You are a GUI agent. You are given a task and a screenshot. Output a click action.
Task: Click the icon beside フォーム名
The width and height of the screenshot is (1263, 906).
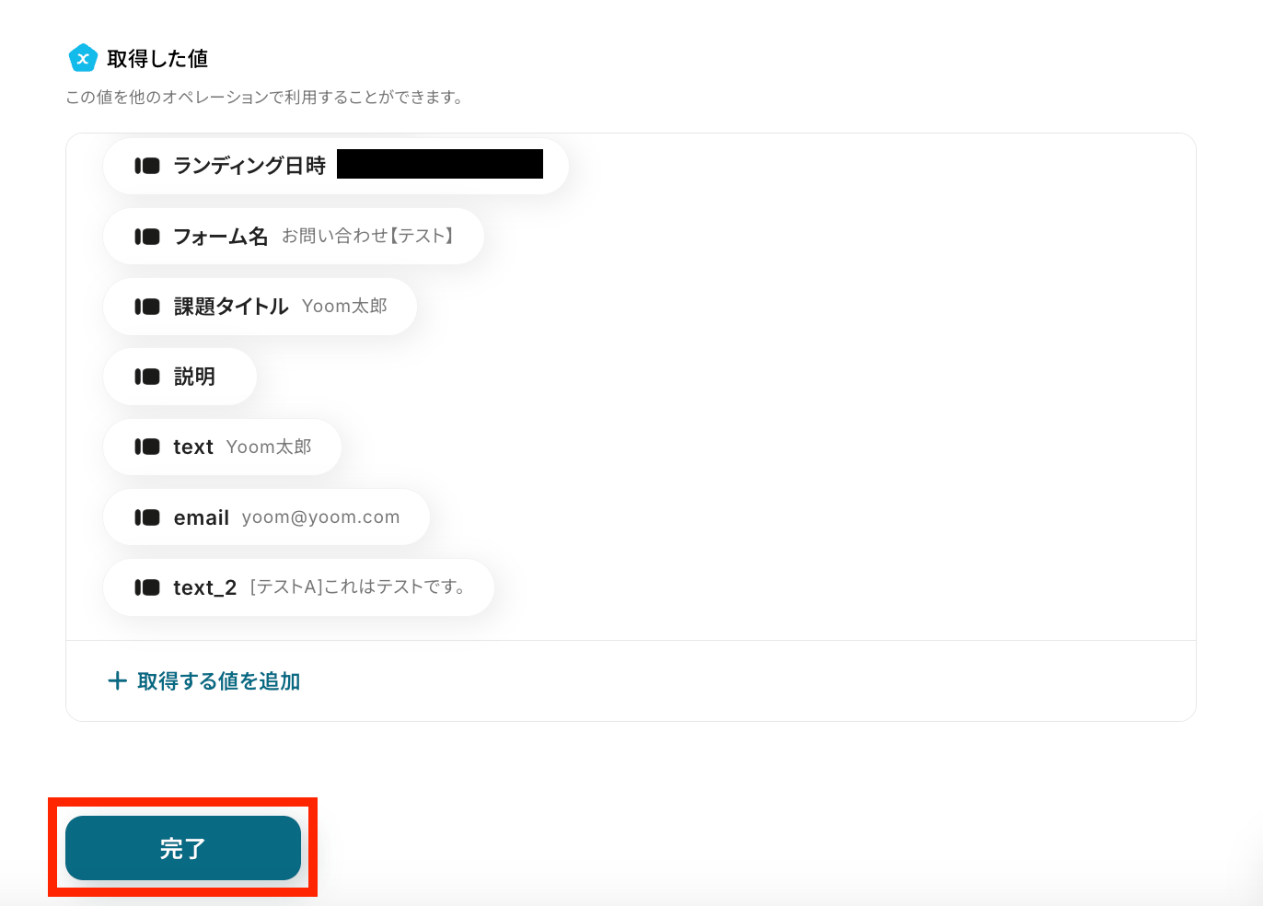(x=147, y=237)
